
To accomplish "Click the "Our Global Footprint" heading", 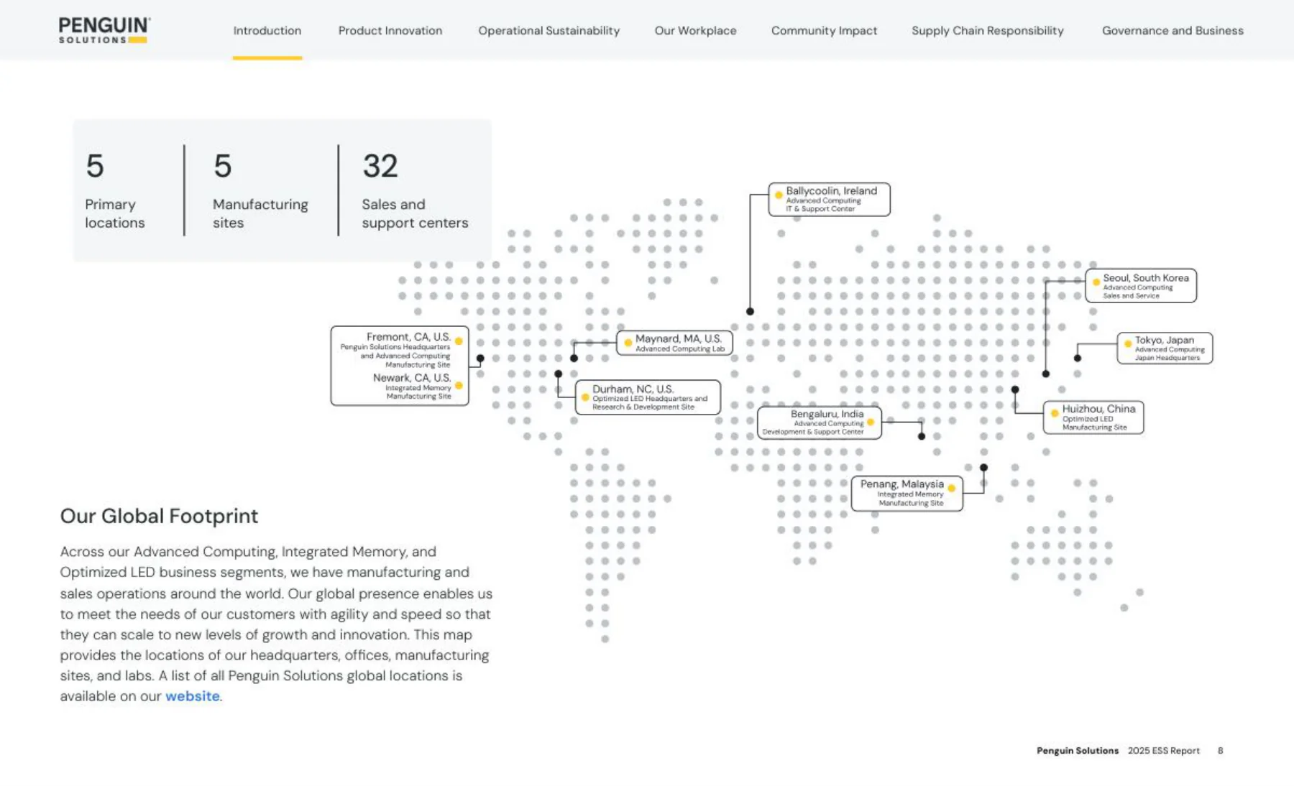I will pos(159,516).
